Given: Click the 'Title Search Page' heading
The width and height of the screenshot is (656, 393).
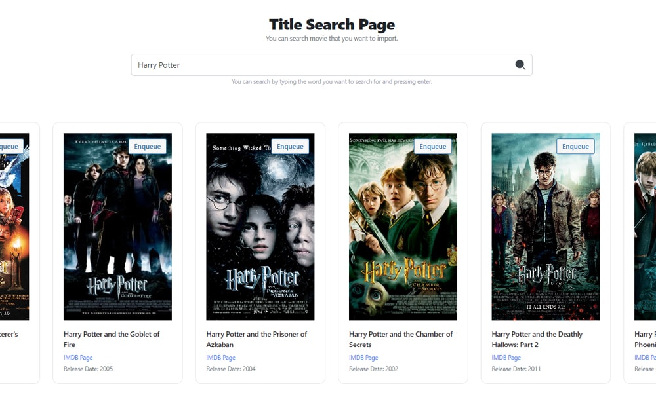Looking at the screenshot, I should [332, 24].
